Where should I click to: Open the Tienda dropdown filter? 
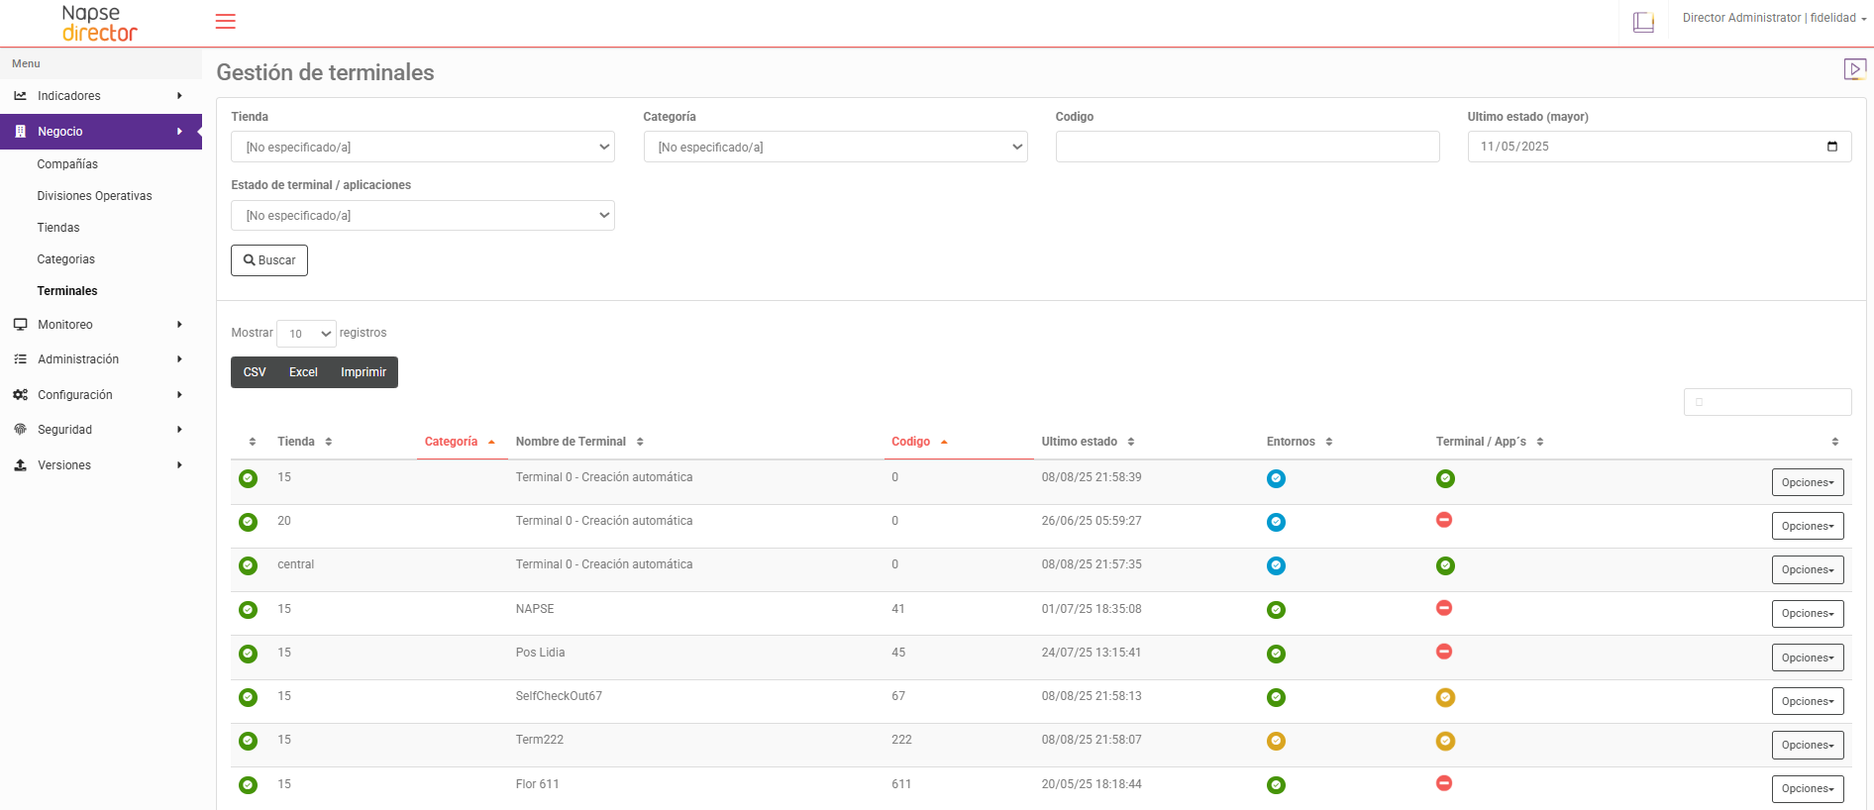(x=423, y=147)
